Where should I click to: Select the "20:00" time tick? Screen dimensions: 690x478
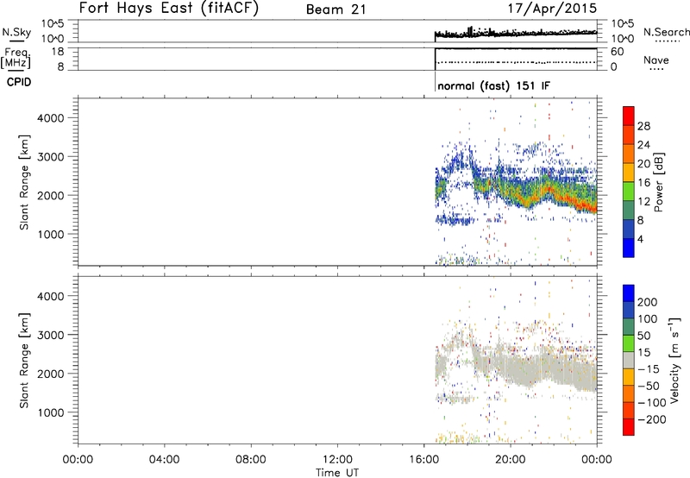[511, 460]
